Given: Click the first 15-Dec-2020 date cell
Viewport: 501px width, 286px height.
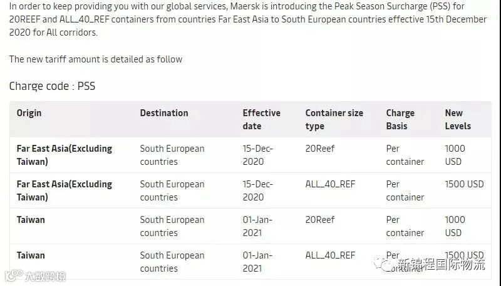Looking at the screenshot, I should (257, 155).
